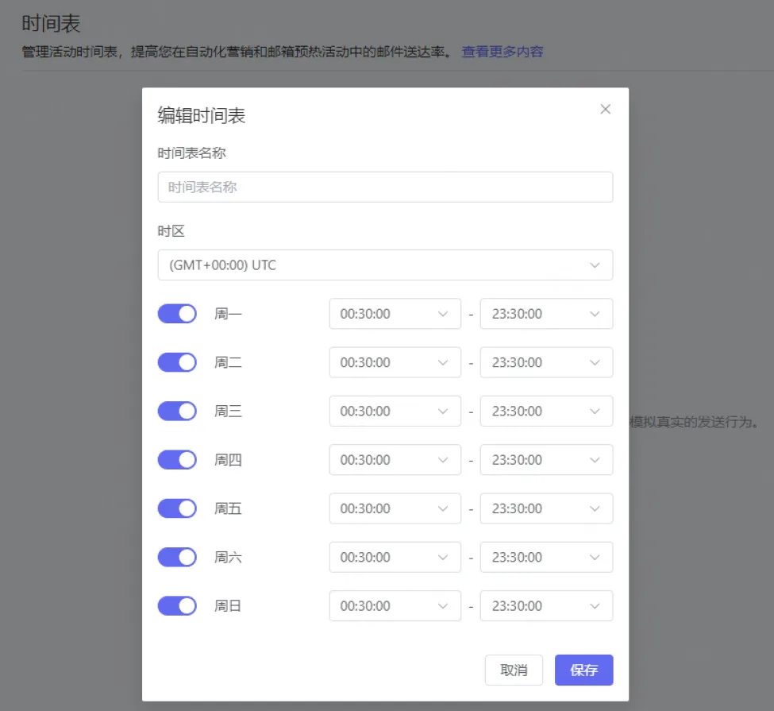Image resolution: width=774 pixels, height=711 pixels.
Task: Click the 取消 button
Action: coord(514,670)
